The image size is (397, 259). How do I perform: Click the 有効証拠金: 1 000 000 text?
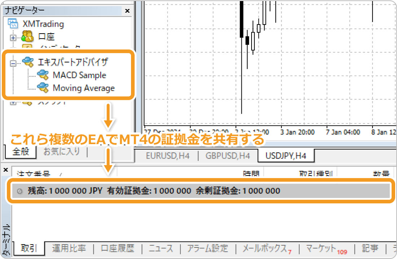click(x=149, y=191)
